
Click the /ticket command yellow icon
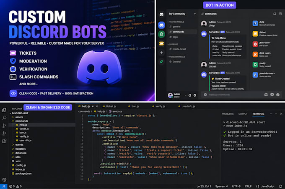[255, 34]
